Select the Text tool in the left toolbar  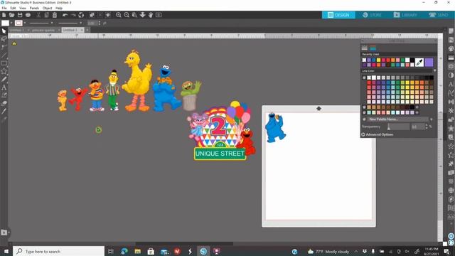4,87
